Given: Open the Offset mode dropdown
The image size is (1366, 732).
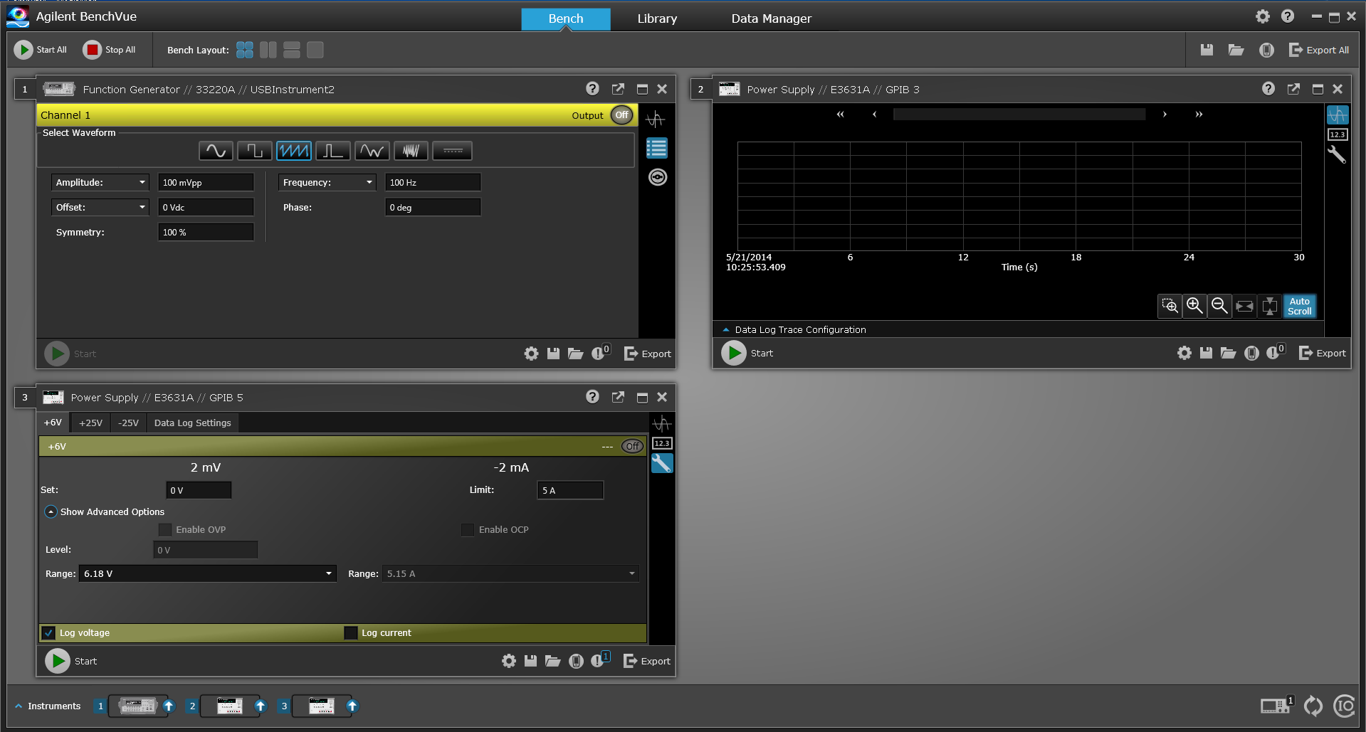Looking at the screenshot, I should pos(100,207).
